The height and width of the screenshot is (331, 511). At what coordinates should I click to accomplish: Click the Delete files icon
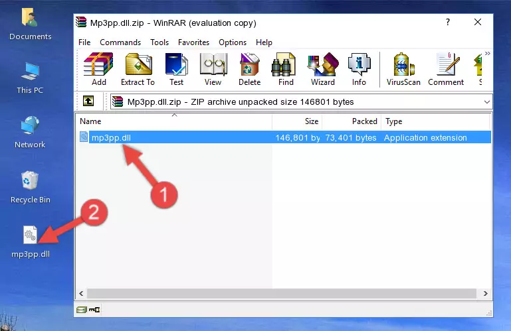pos(250,69)
